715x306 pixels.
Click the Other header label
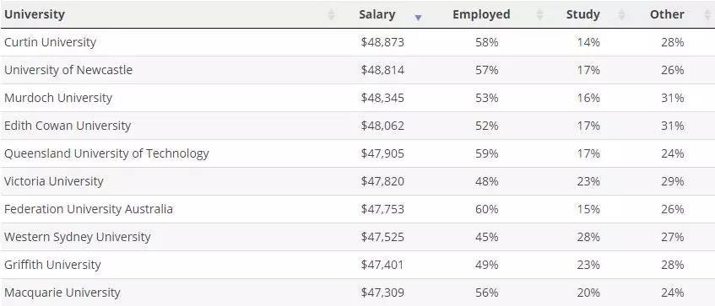click(667, 14)
